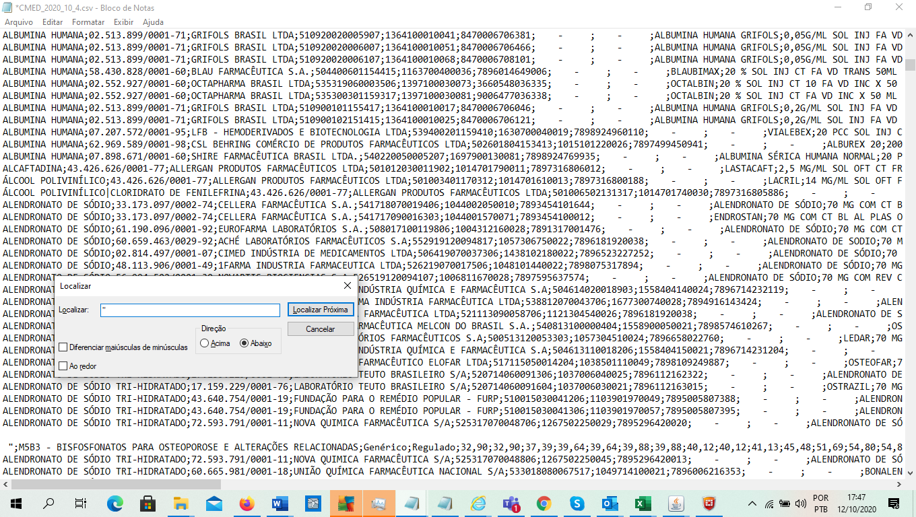Screen dimensions: 916x517
Task: Click the Notepad icon in the title bar
Action: pyautogui.click(x=7, y=8)
